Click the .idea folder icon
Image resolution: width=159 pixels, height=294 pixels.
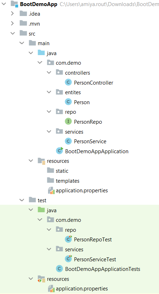pos(23,13)
